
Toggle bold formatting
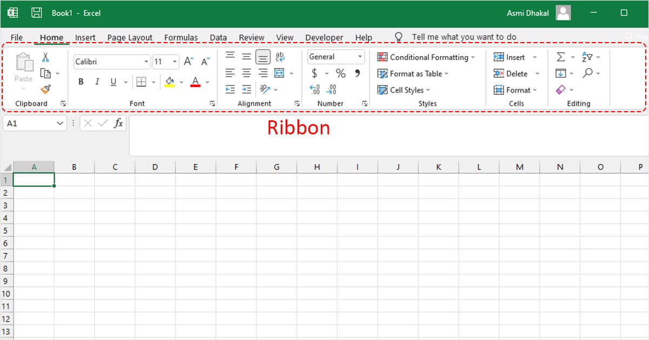coord(81,81)
